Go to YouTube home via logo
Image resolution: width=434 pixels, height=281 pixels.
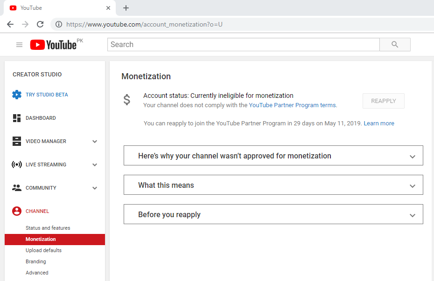pos(53,45)
